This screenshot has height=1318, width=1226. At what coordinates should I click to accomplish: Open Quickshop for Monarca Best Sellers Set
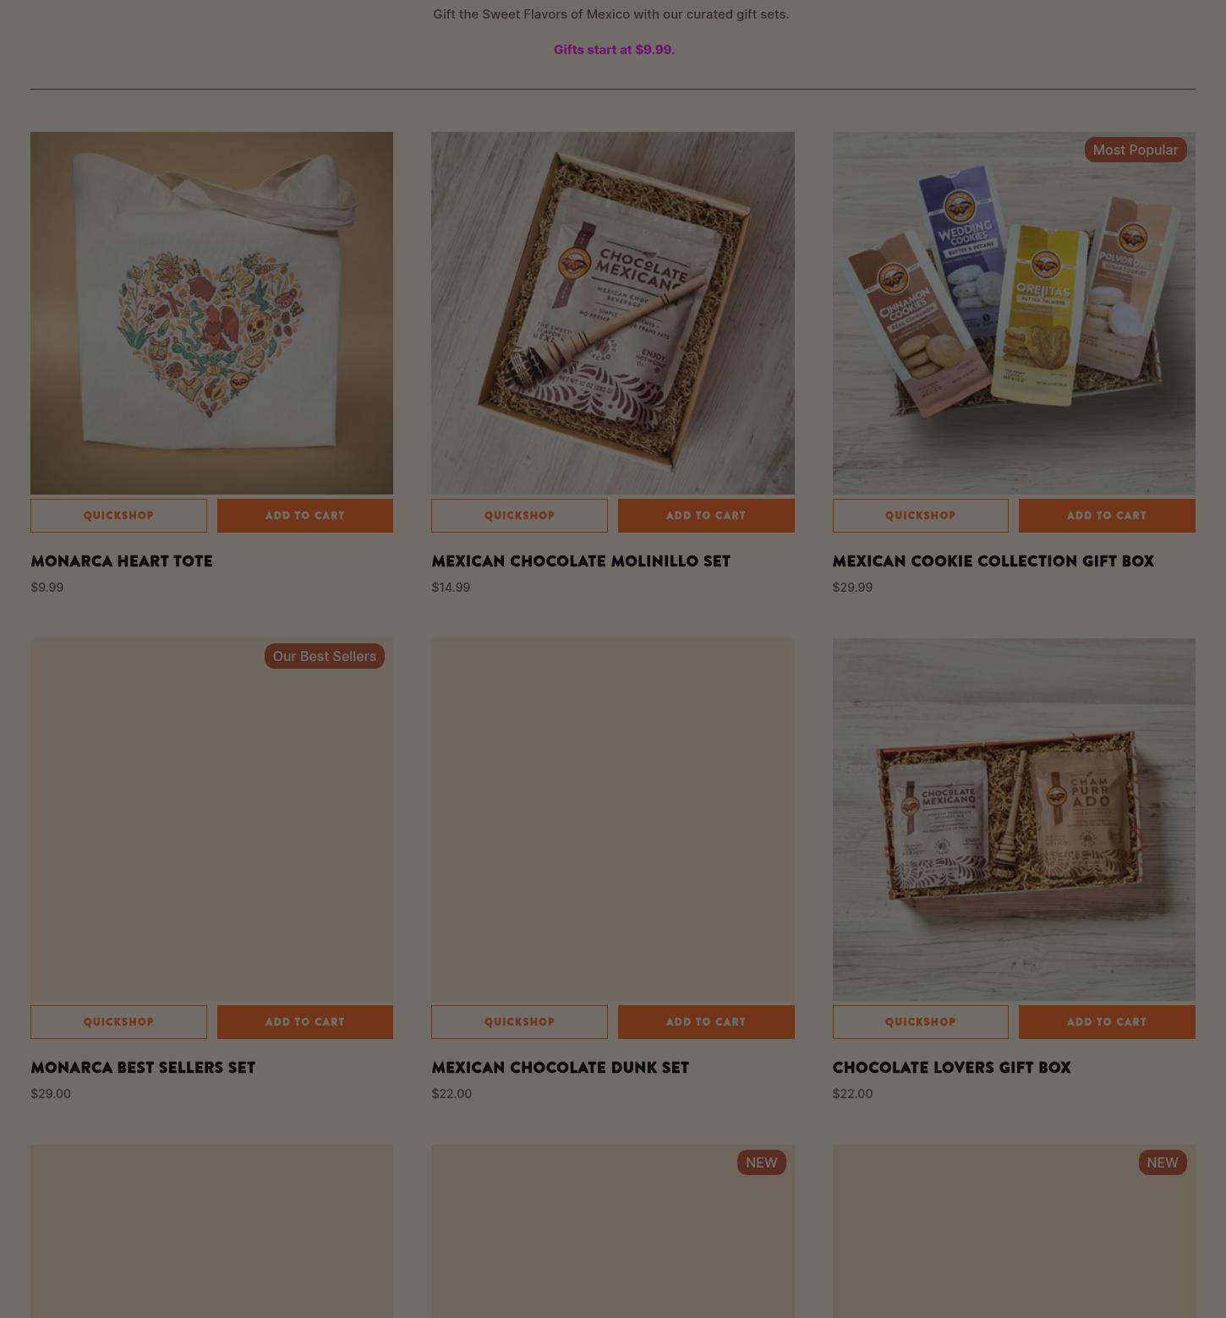(118, 1022)
